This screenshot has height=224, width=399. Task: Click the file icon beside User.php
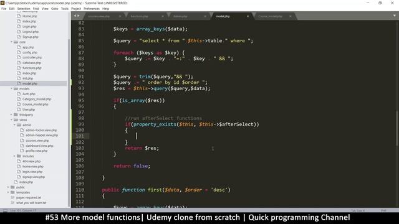pyautogui.click(x=19, y=110)
